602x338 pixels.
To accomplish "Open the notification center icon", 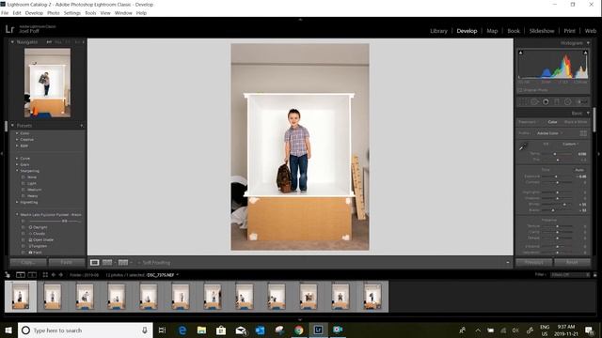I will [590, 330].
